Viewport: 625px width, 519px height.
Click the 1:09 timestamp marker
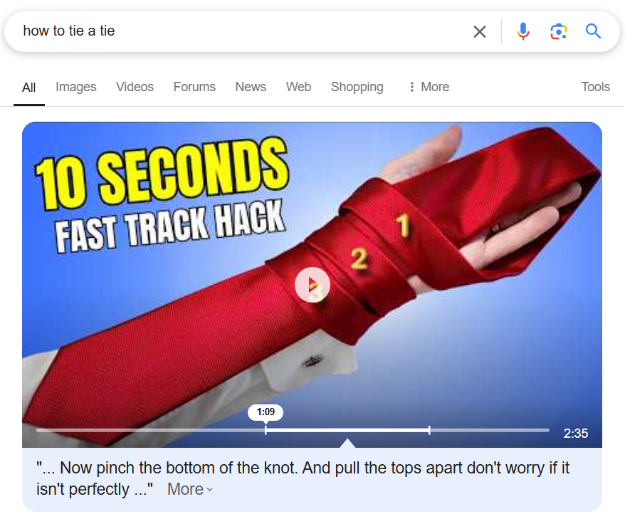pos(266,411)
